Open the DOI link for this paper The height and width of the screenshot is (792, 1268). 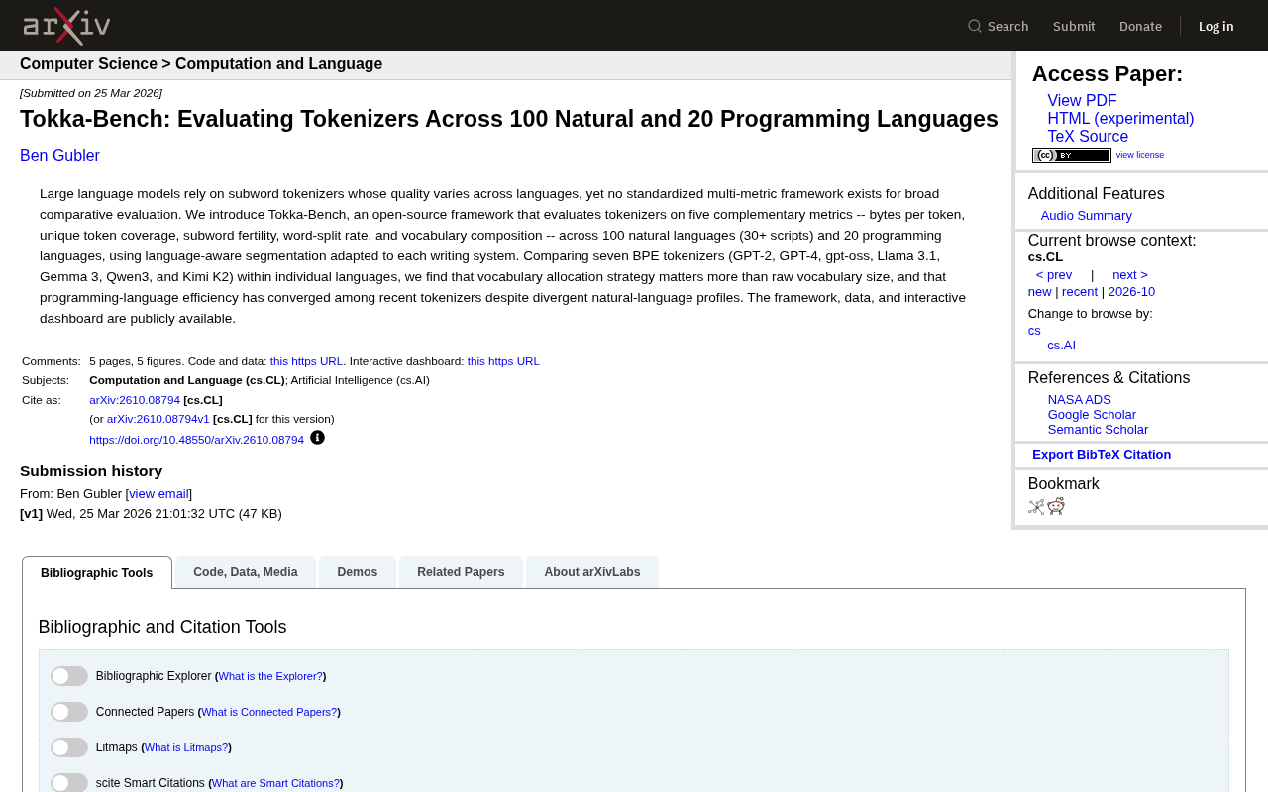(196, 440)
